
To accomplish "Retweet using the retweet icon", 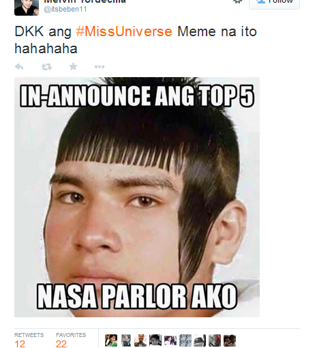I will 46,67.
